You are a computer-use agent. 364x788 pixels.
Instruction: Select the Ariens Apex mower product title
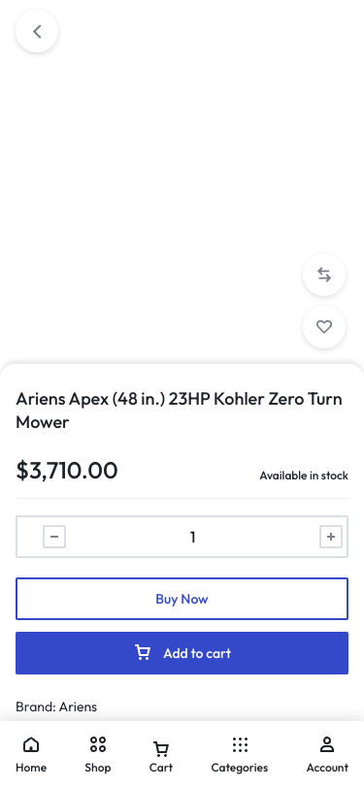click(x=179, y=410)
